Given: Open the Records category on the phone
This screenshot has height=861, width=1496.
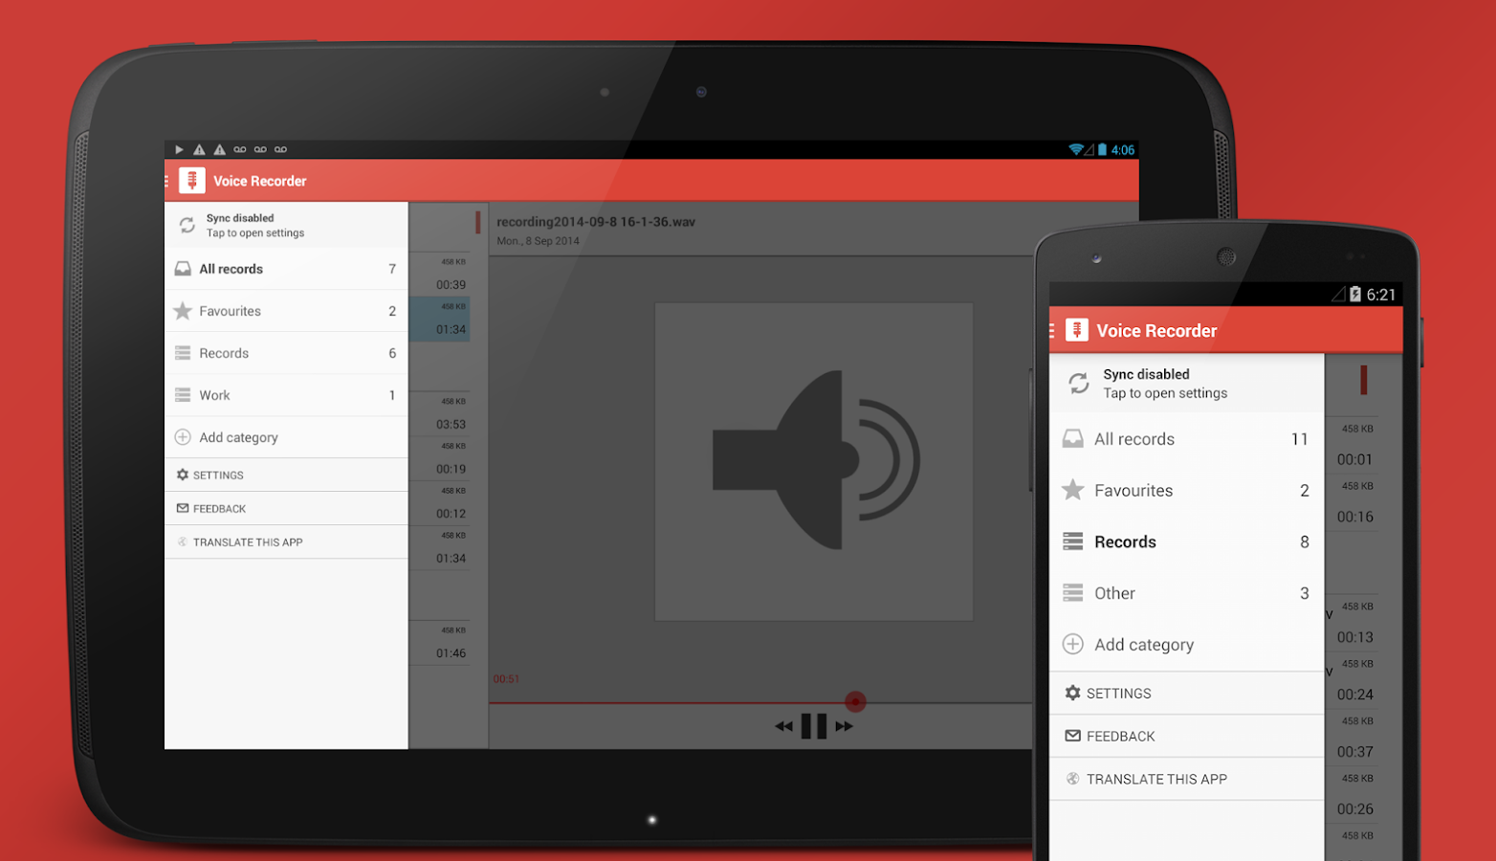Looking at the screenshot, I should pos(1124,541).
